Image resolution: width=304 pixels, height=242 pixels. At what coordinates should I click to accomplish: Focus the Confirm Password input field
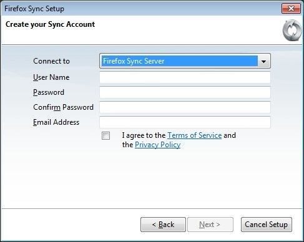tap(185, 107)
